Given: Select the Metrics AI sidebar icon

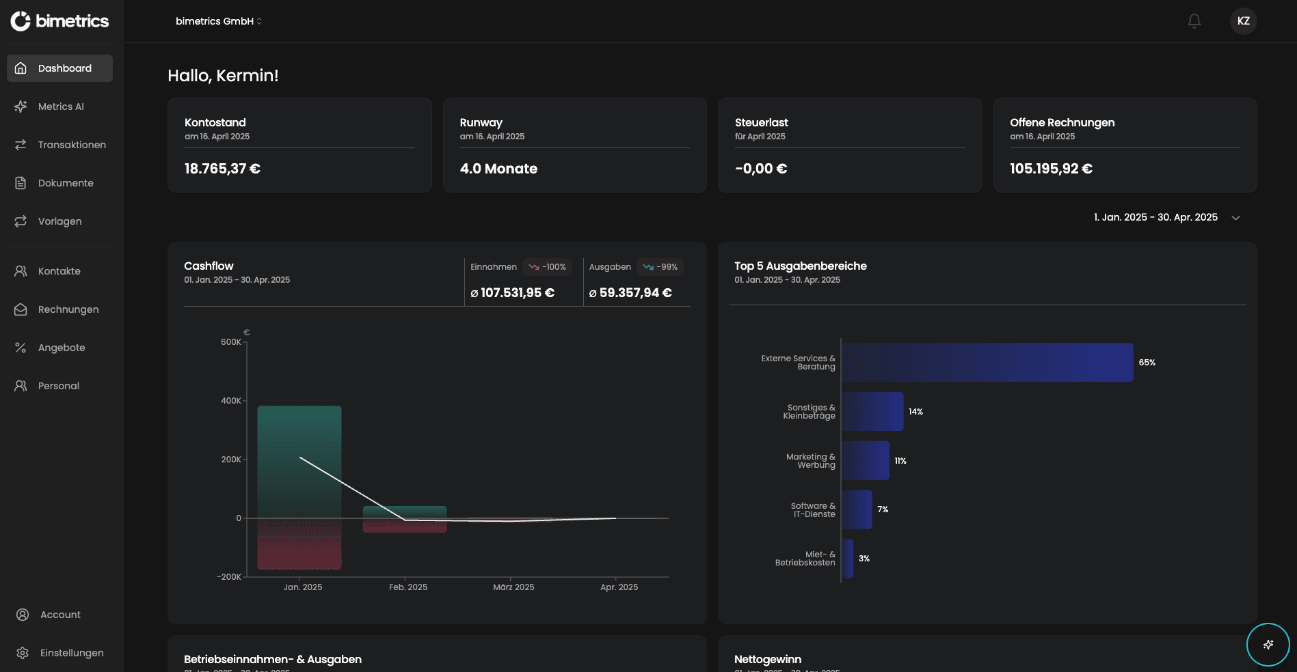Looking at the screenshot, I should click(21, 107).
